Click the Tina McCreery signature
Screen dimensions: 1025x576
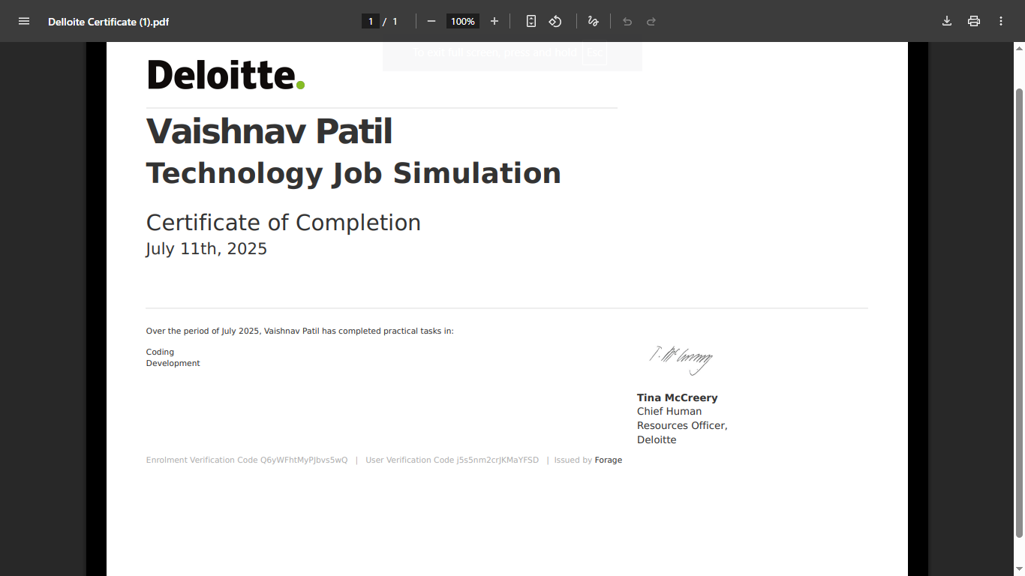point(680,359)
